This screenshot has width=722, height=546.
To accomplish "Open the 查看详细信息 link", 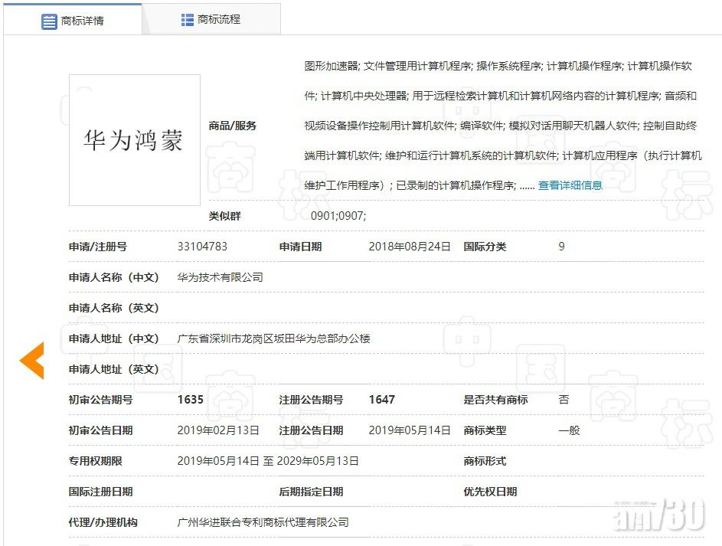I will (570, 185).
